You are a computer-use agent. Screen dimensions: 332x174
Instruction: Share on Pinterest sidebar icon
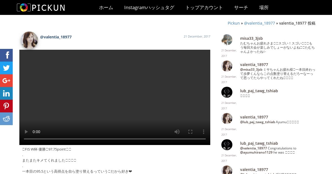pyautogui.click(x=6, y=106)
